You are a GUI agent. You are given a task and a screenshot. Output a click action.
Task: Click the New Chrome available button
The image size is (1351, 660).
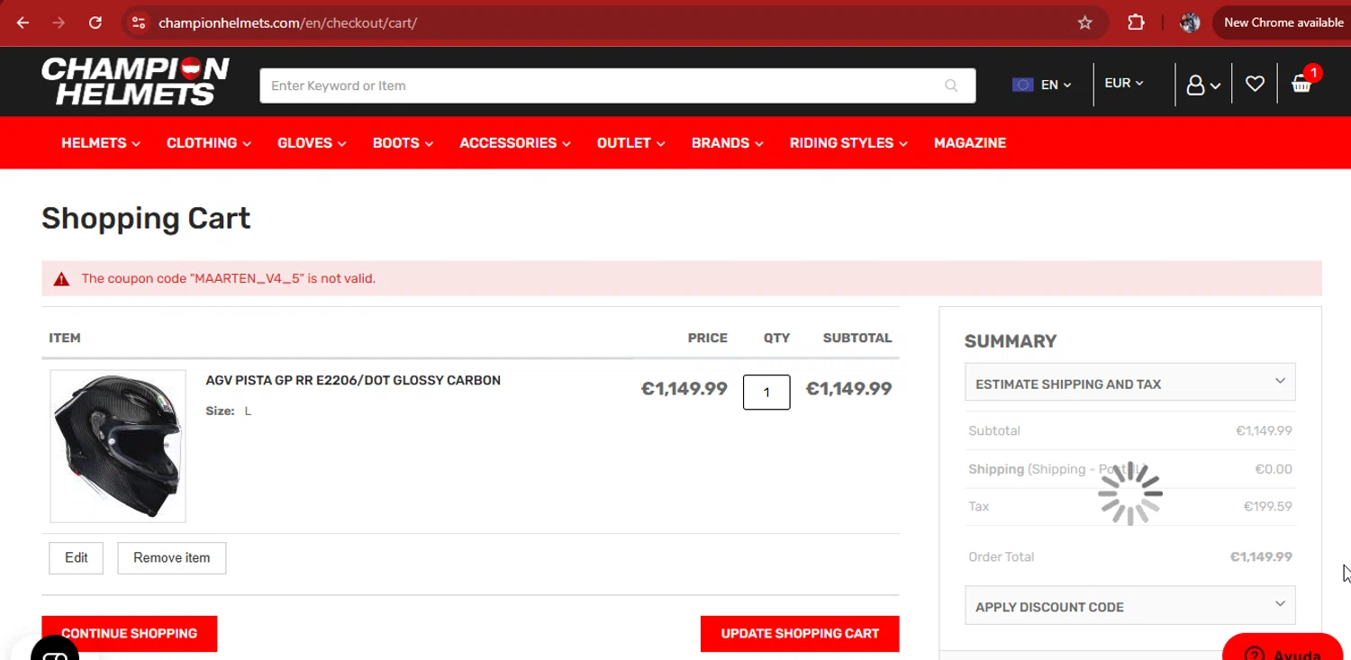coord(1283,23)
